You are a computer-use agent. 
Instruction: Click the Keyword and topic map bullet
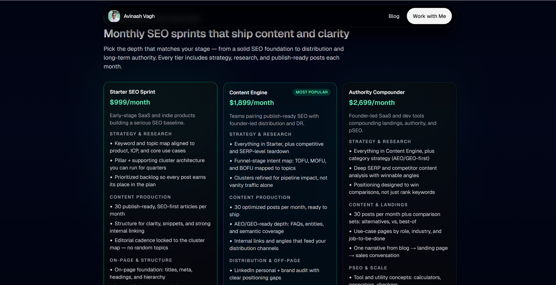(152, 147)
